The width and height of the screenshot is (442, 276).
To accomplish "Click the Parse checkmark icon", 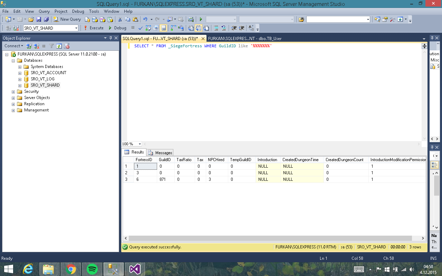I will point(141,28).
